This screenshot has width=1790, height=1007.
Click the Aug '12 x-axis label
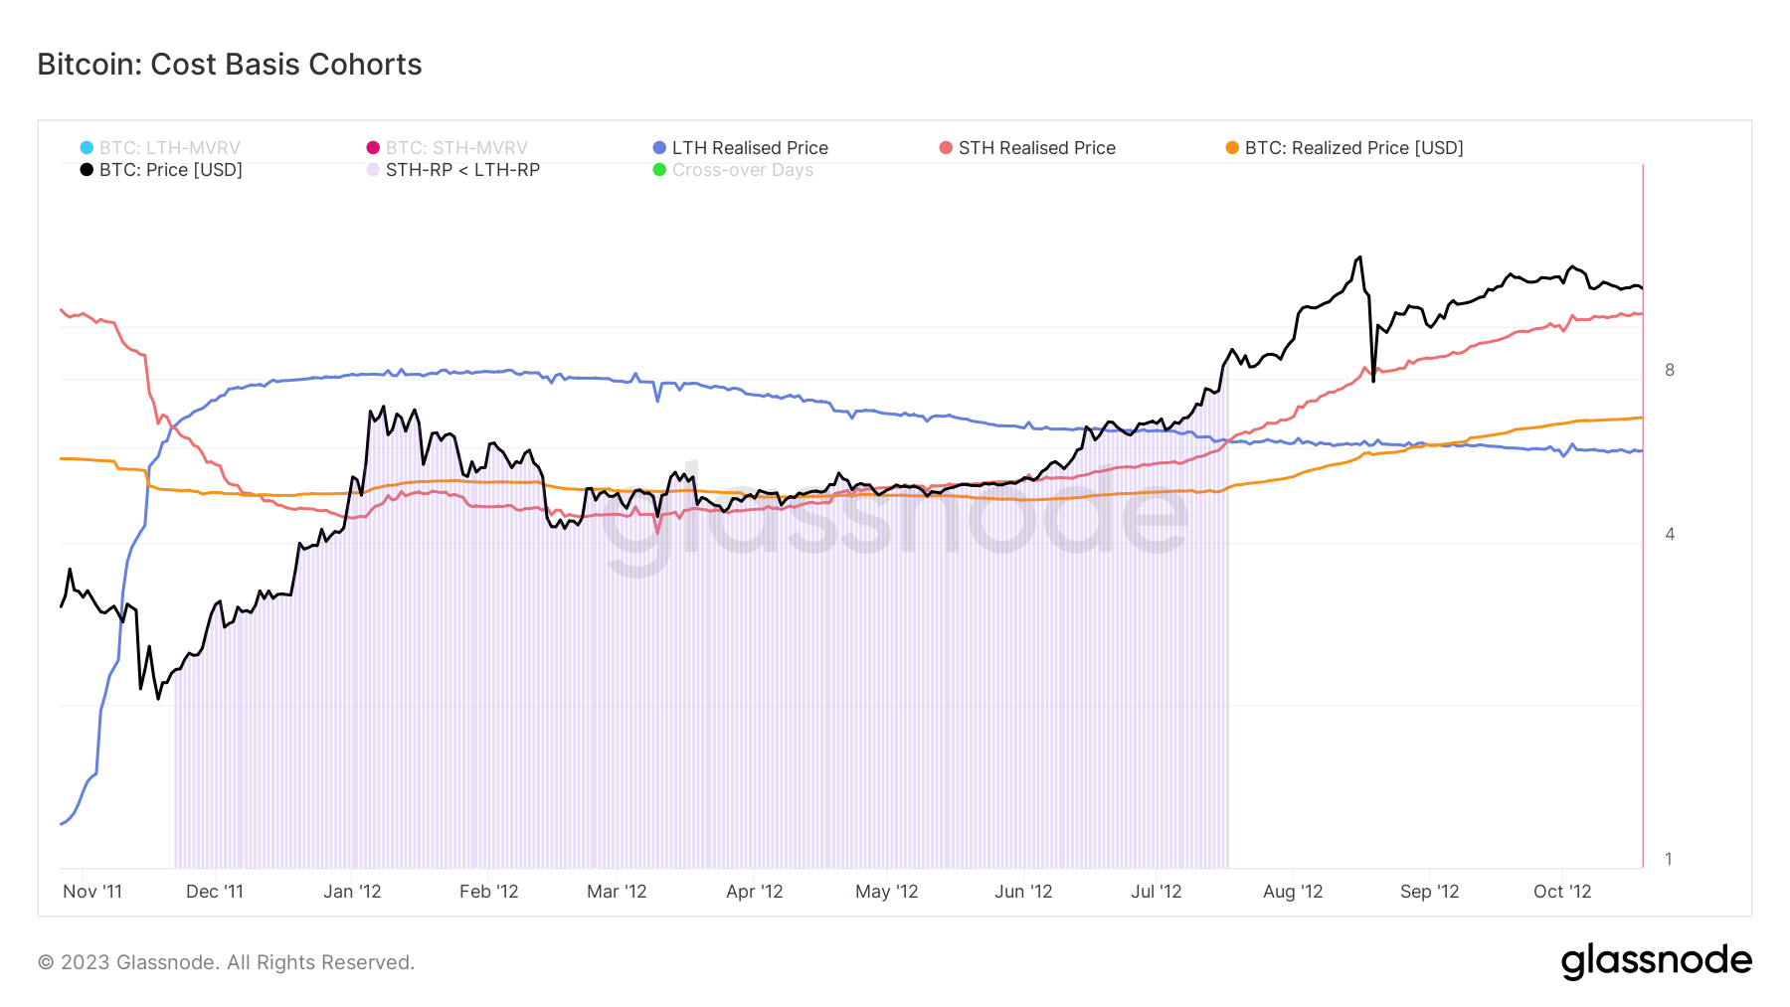coord(1293,892)
